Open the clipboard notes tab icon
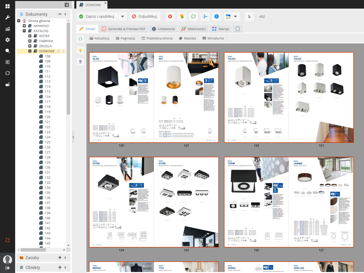 (238, 29)
